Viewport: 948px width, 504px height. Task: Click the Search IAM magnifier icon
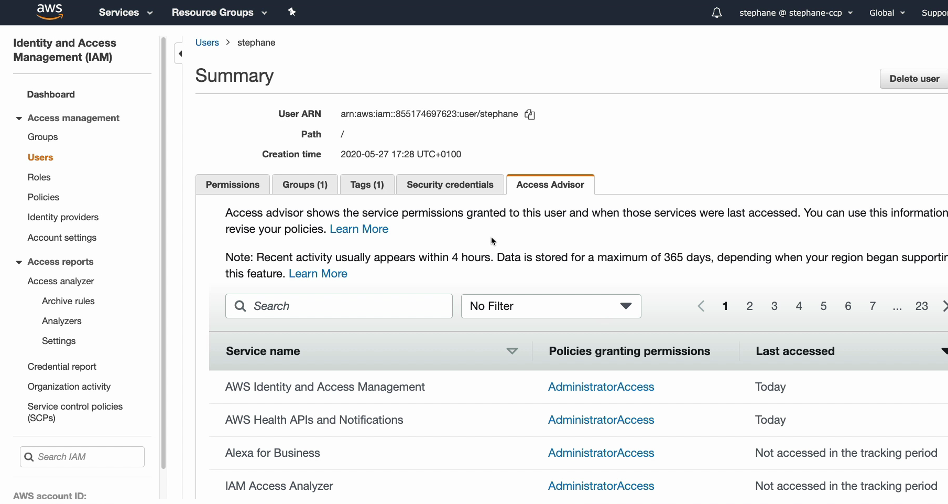(29, 457)
